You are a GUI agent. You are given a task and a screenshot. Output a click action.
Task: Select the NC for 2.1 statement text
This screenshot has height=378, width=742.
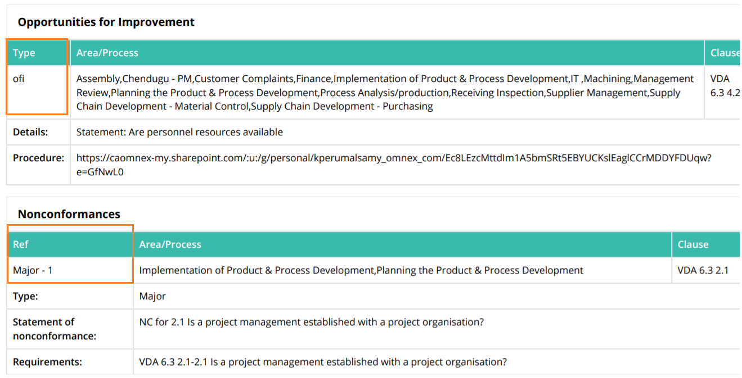click(312, 322)
